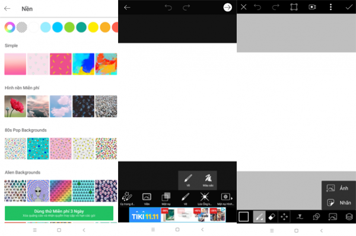Click the 'Hình nền Miễn phí' heading
The image size is (356, 236).
click(22, 88)
